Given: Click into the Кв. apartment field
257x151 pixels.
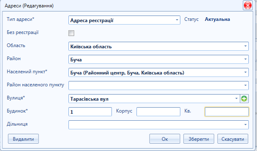Looking at the screenshot, I should tap(227, 112).
